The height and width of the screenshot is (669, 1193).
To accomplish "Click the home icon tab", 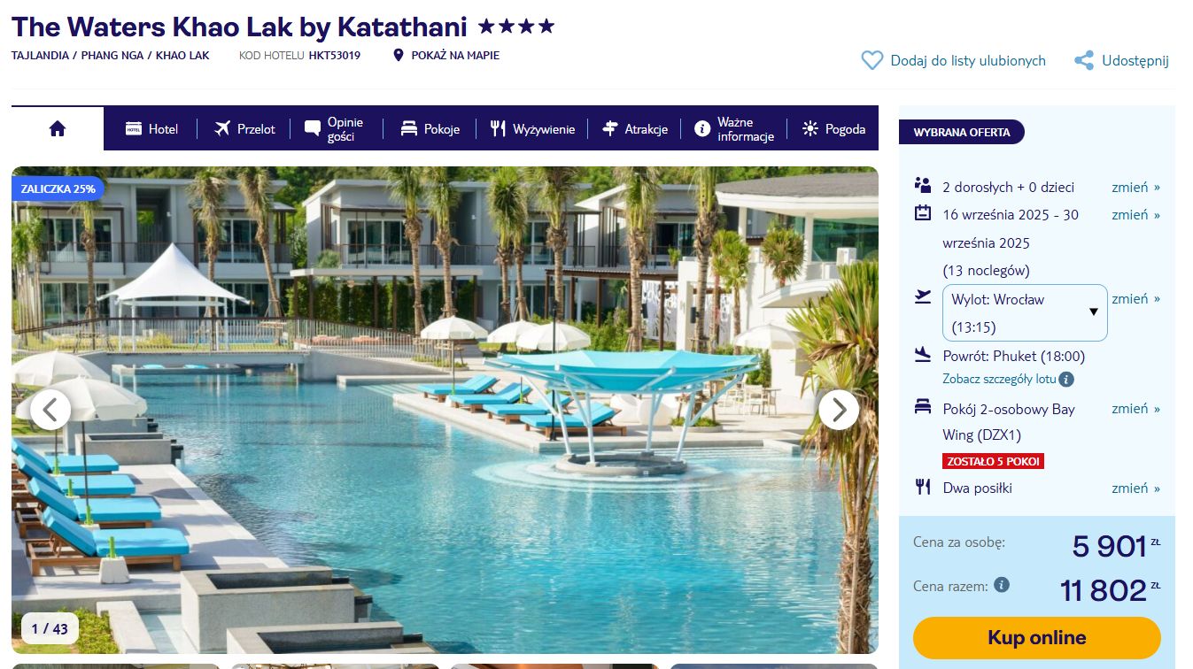I will 58,129.
